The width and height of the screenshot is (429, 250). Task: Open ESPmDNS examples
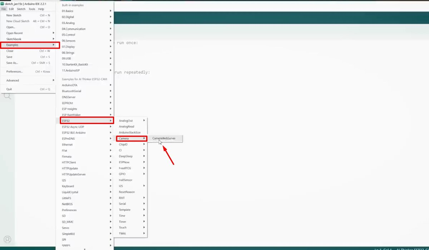(x=85, y=139)
